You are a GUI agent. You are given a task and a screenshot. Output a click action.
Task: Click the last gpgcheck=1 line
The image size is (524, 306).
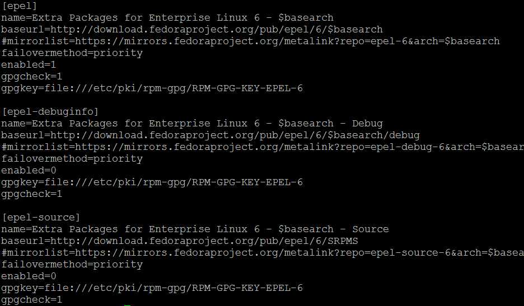31,300
